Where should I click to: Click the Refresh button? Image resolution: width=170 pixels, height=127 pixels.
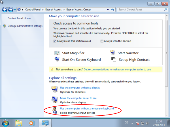(x=113, y=10)
